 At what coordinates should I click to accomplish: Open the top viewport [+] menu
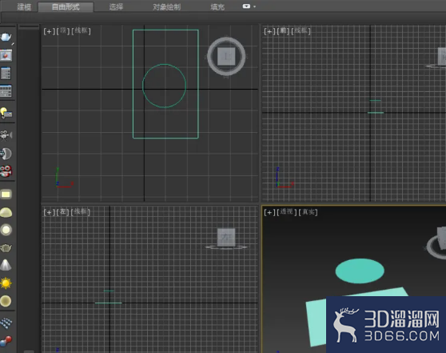click(x=49, y=31)
